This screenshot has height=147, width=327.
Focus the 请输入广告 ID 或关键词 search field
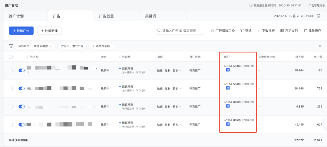180,31
